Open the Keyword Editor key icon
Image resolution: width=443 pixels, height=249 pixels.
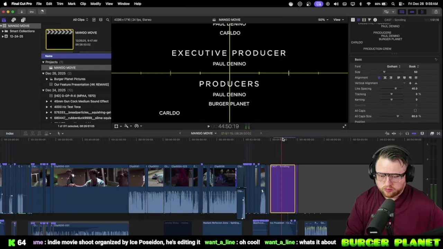pyautogui.click(x=31, y=12)
